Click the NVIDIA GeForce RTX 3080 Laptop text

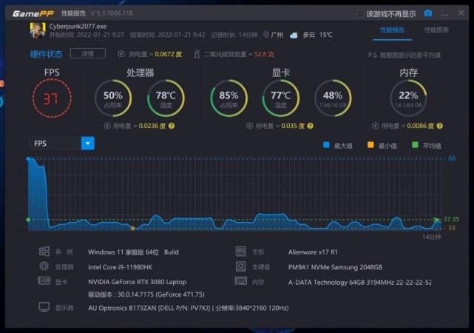tap(138, 282)
